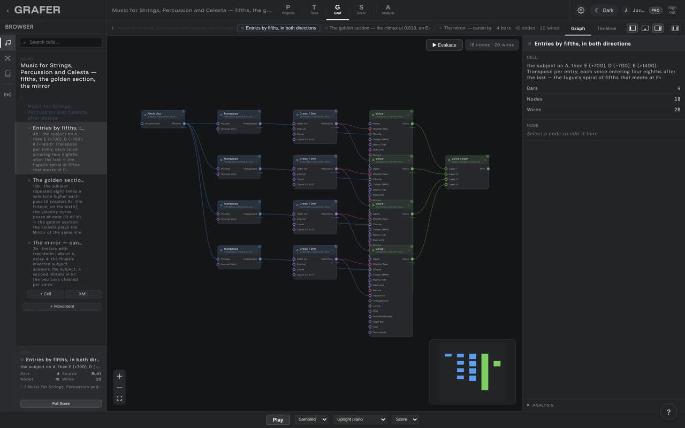
Task: Click the + Cell button
Action: click(45, 294)
